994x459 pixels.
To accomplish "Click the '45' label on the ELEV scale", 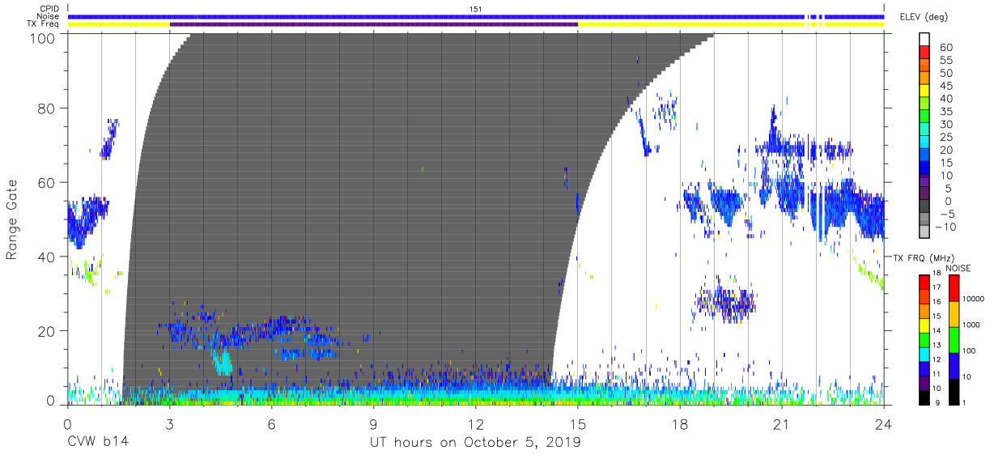I will pyautogui.click(x=945, y=86).
